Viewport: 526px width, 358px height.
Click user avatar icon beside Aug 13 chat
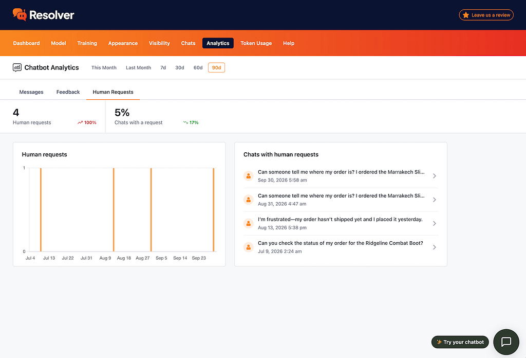[248, 223]
